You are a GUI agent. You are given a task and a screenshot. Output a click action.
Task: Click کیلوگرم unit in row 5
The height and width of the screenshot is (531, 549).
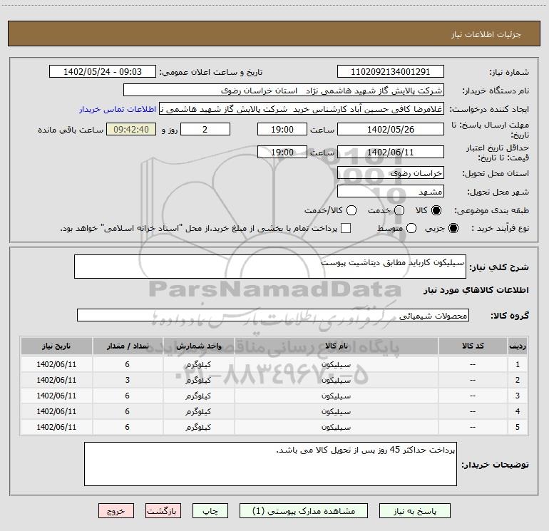tap(198, 428)
